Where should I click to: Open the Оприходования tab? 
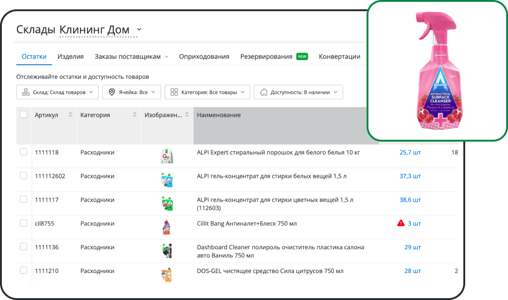point(204,56)
